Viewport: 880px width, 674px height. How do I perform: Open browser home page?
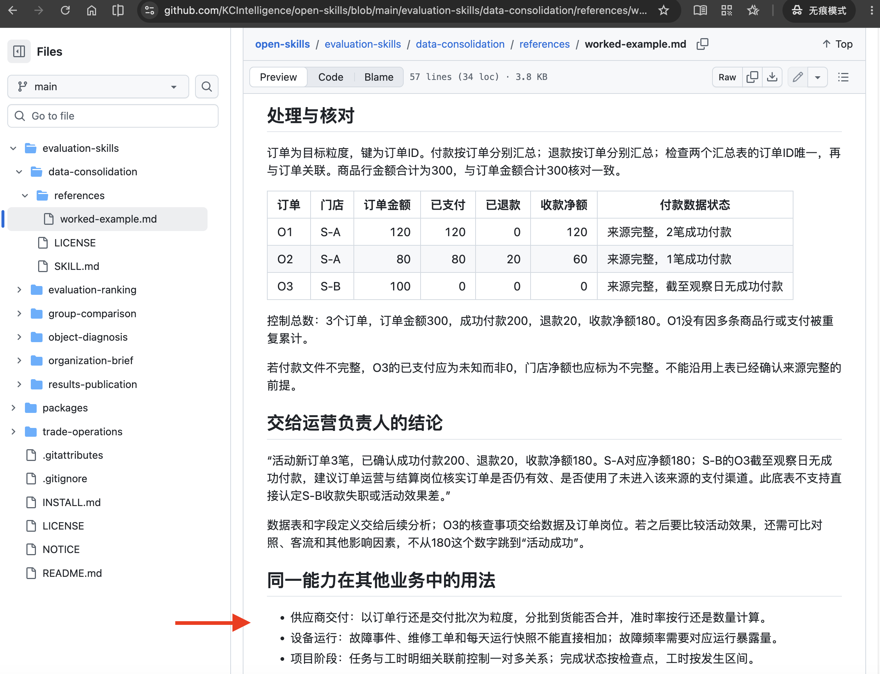pos(91,10)
